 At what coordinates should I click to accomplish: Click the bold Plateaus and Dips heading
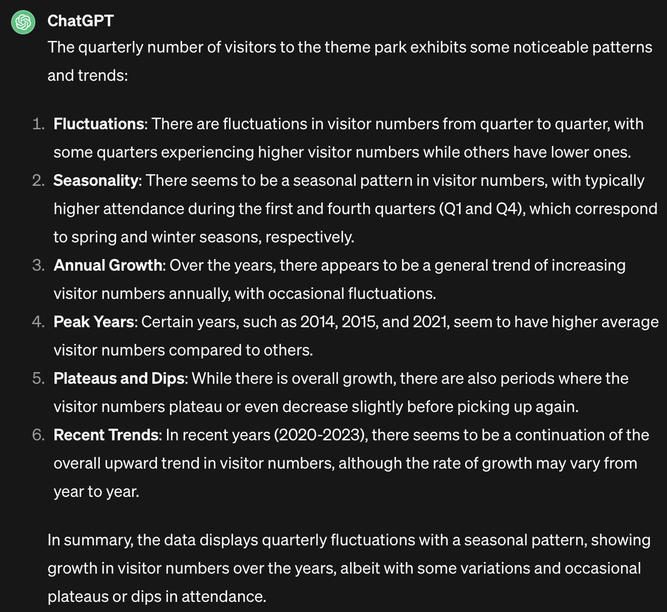coord(119,379)
